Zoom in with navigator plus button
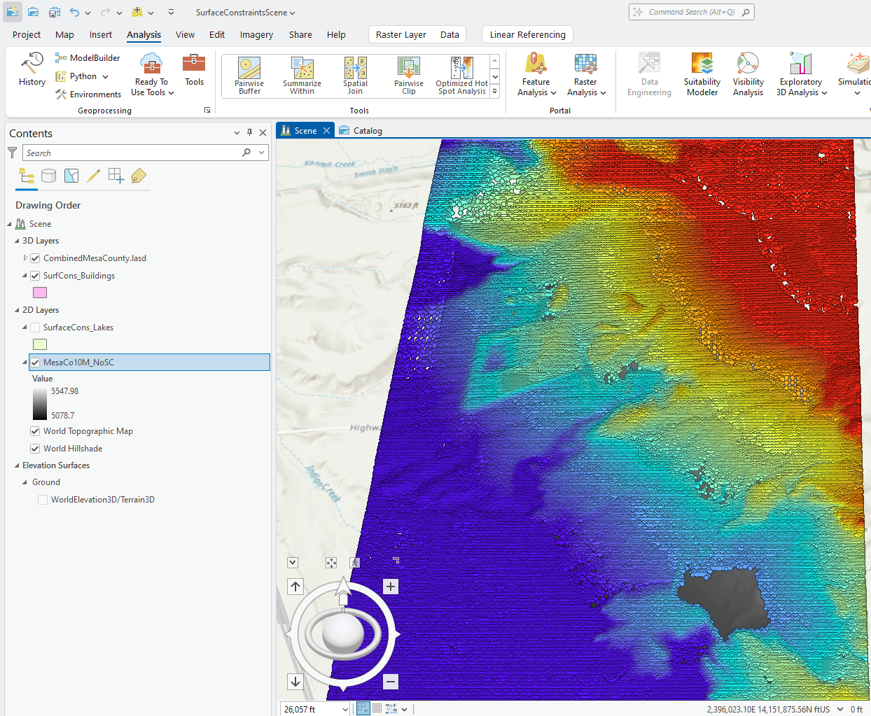Screen dimensions: 871x716 (x=391, y=587)
